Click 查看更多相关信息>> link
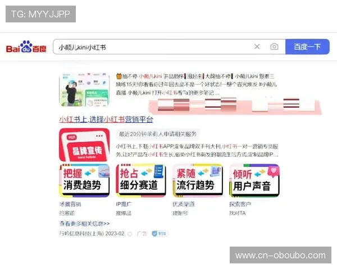The width and height of the screenshot is (337, 269). click(x=84, y=224)
